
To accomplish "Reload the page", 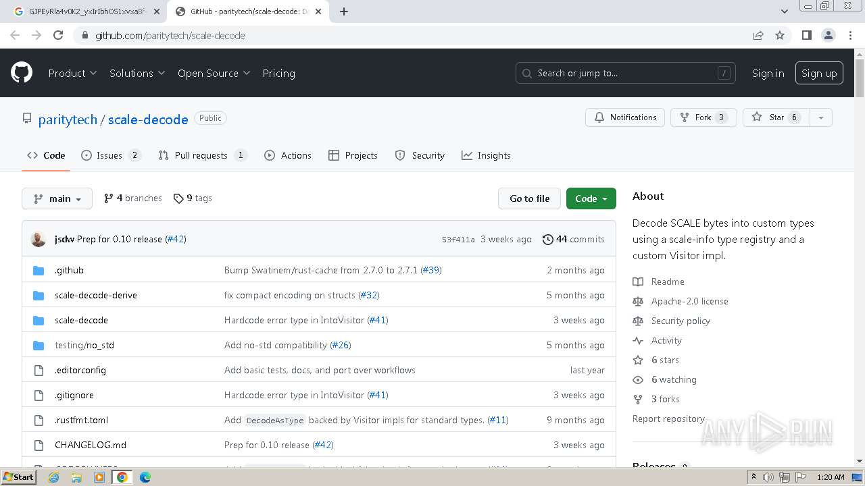I will (x=58, y=35).
